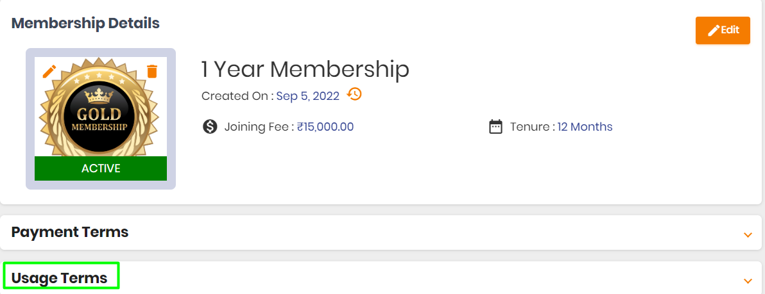765x294 pixels.
Task: Click the Joining Fee label text
Action: tap(259, 127)
